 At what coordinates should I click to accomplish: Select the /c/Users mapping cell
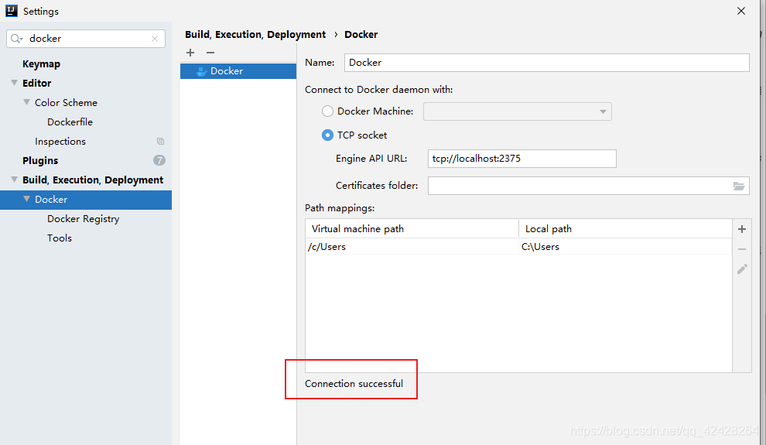412,247
